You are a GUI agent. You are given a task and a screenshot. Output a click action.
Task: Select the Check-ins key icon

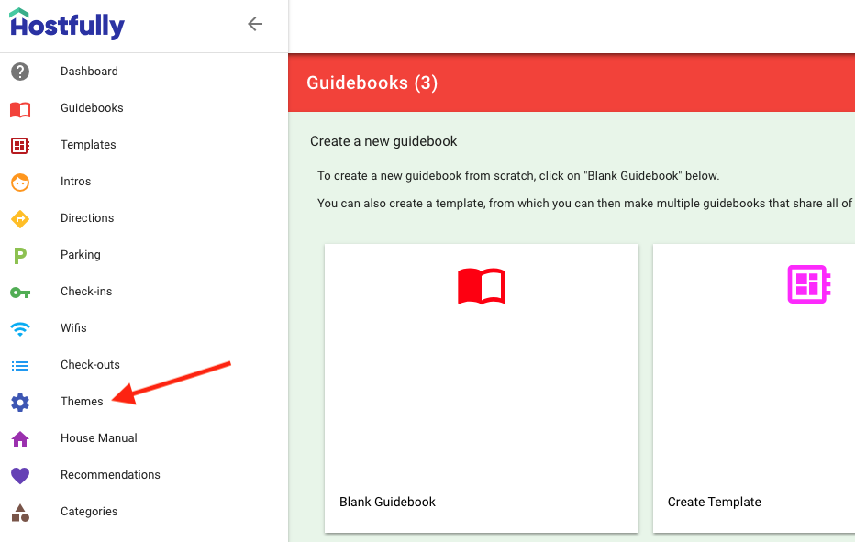(x=20, y=293)
